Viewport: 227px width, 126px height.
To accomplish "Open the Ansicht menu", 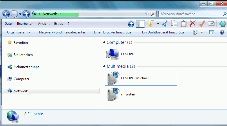I will pyautogui.click(x=43, y=24).
